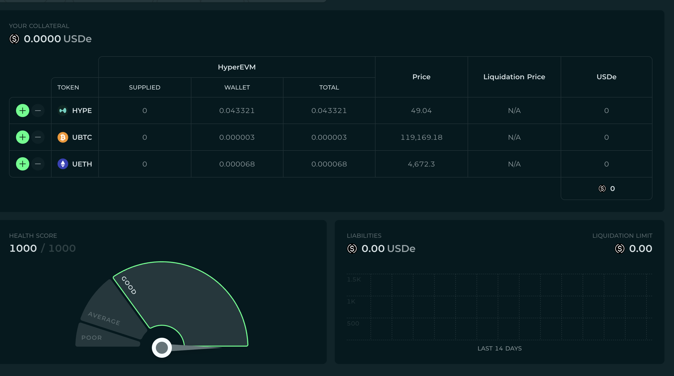Add UBTC collateral with green plus button
The height and width of the screenshot is (376, 674).
[x=23, y=137]
